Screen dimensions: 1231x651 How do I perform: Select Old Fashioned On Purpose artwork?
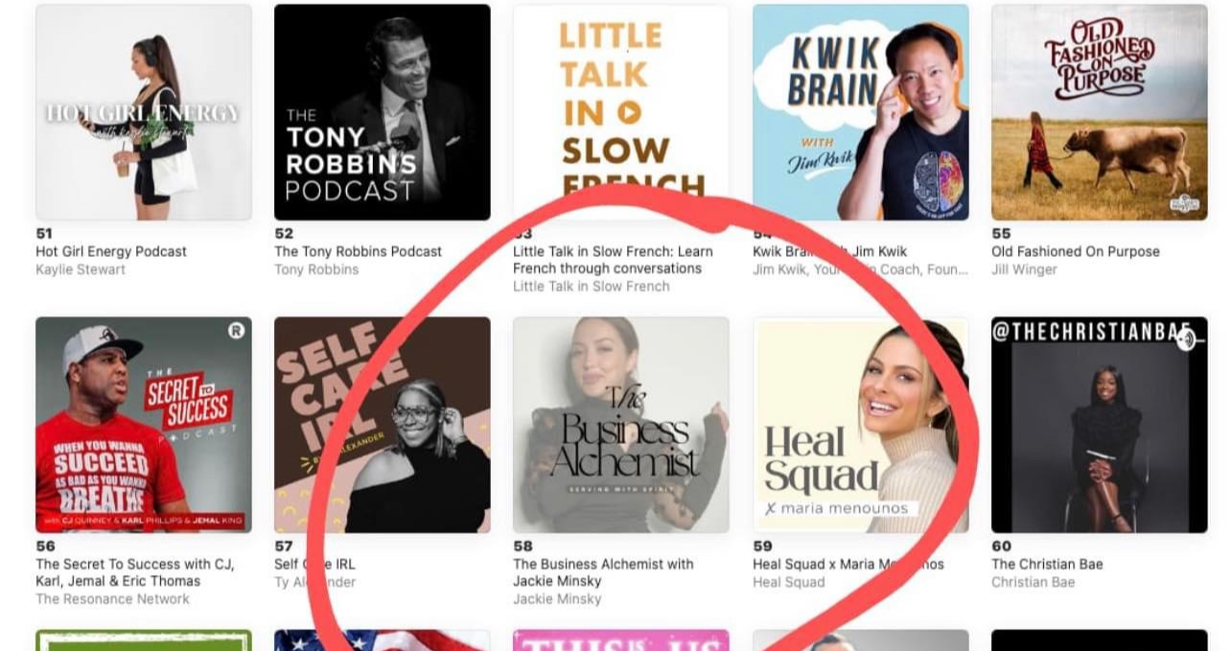(x=1100, y=112)
